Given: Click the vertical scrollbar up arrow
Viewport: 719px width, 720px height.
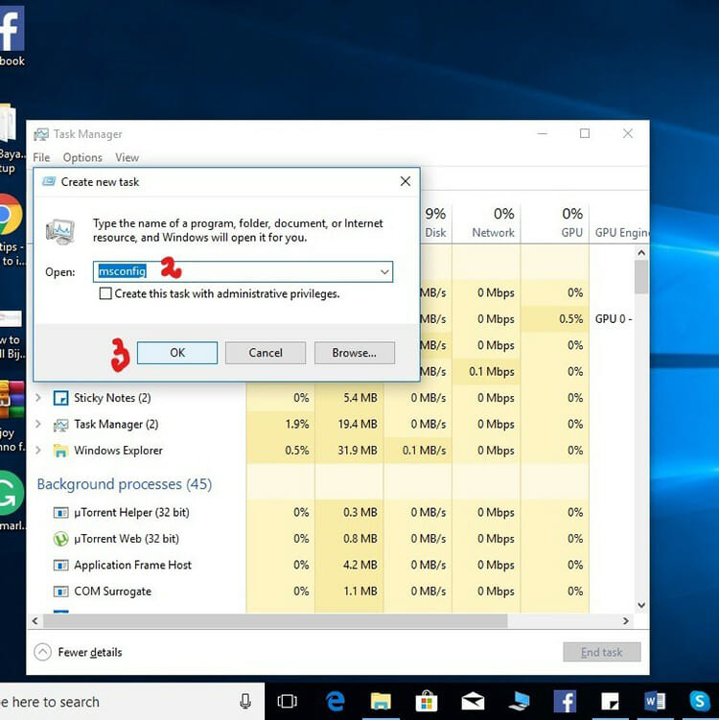Looking at the screenshot, I should click(x=641, y=252).
